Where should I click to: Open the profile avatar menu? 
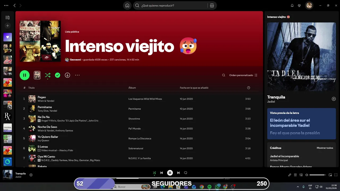(x=309, y=5)
